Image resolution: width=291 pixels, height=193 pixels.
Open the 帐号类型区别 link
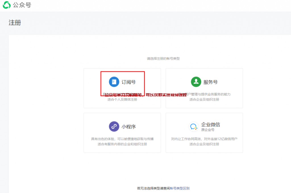[x=180, y=188]
